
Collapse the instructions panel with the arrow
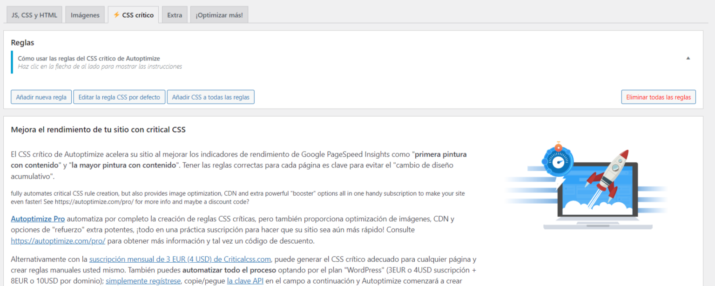[x=688, y=58]
